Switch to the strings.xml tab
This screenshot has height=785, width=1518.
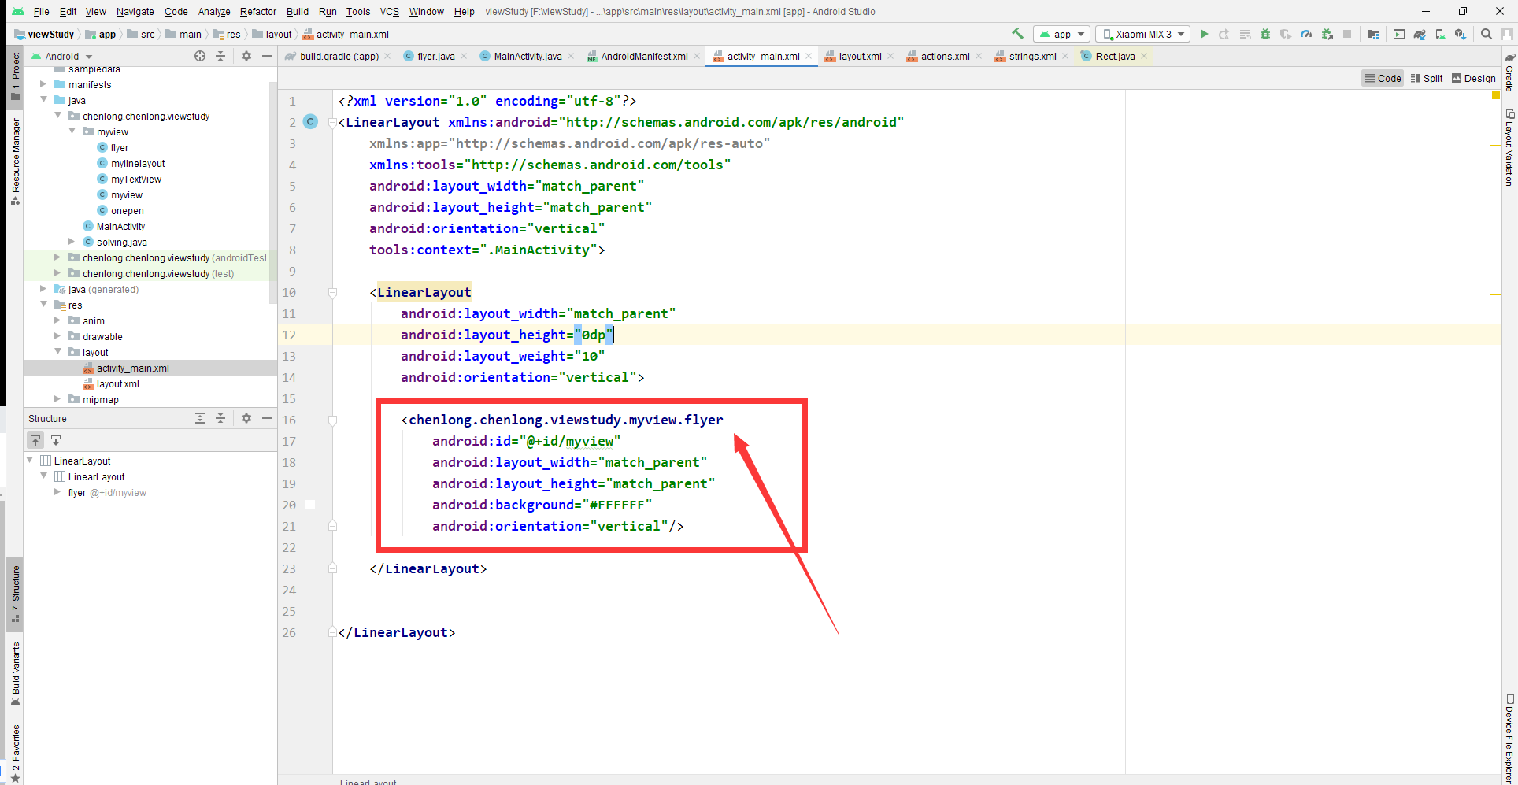tap(1032, 56)
